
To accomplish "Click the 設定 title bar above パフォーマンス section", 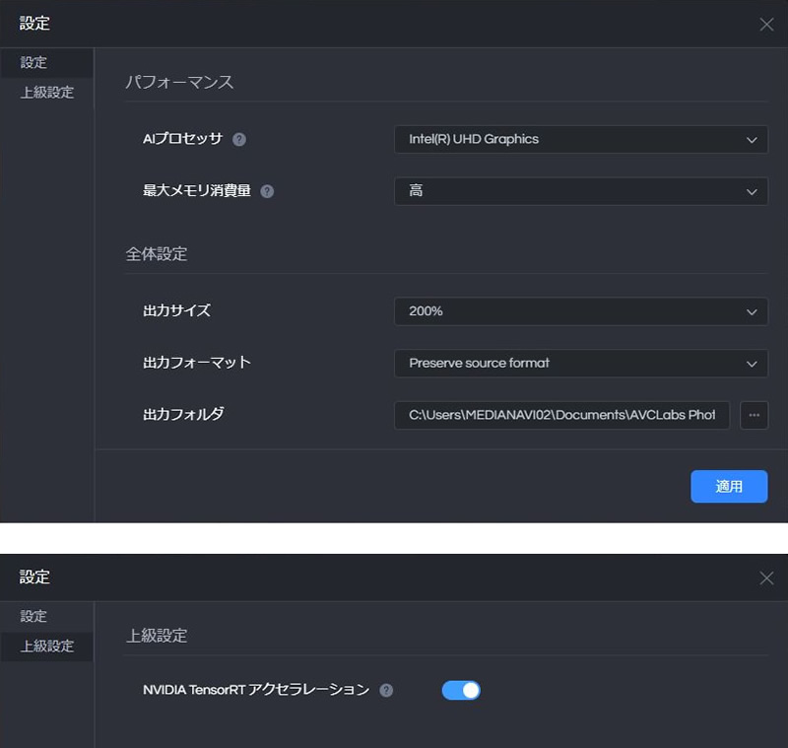I will tap(34, 24).
